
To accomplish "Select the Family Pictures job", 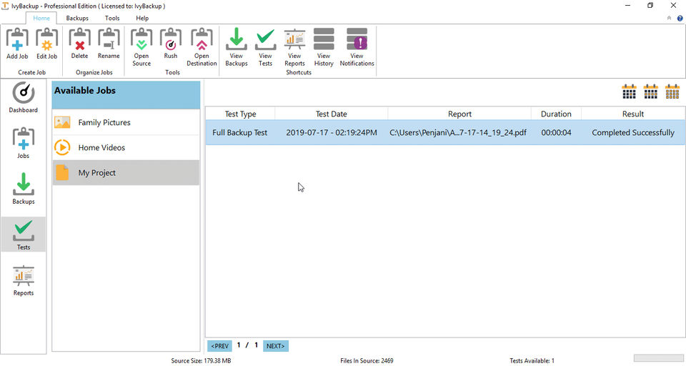I will pyautogui.click(x=126, y=122).
